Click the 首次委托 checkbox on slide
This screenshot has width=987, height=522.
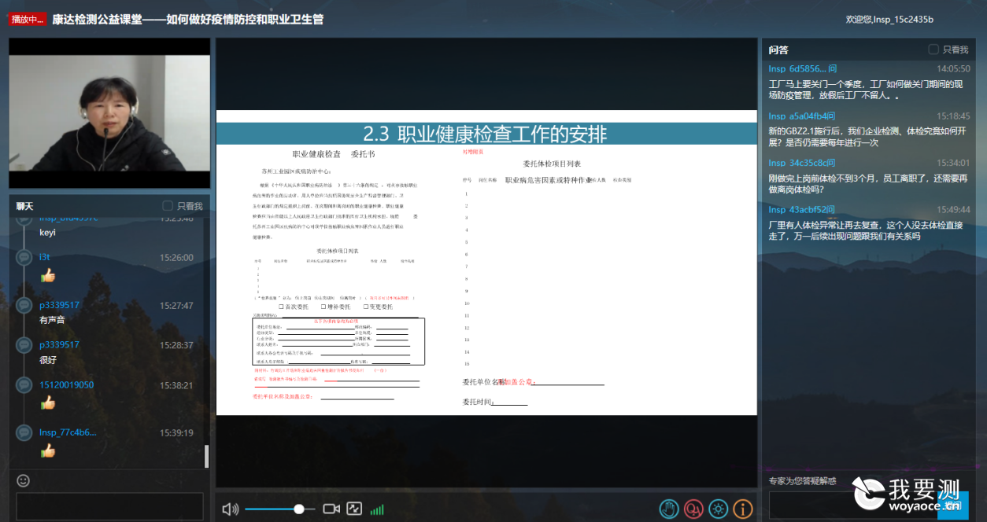(x=282, y=306)
